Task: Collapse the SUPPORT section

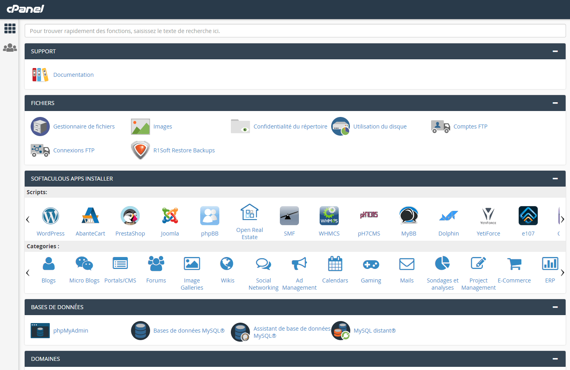Action: [x=555, y=51]
